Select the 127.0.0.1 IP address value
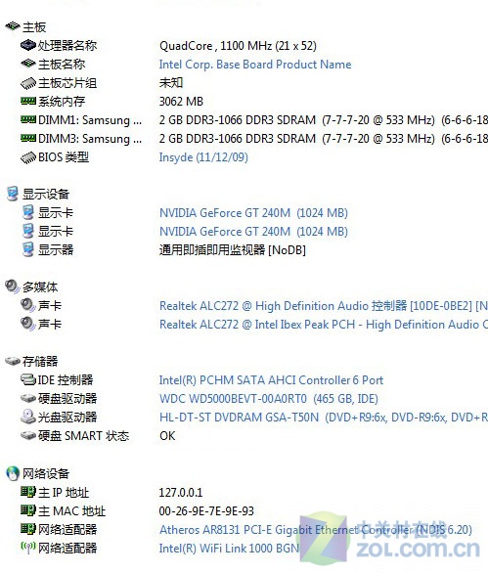488x573 pixels. click(181, 492)
